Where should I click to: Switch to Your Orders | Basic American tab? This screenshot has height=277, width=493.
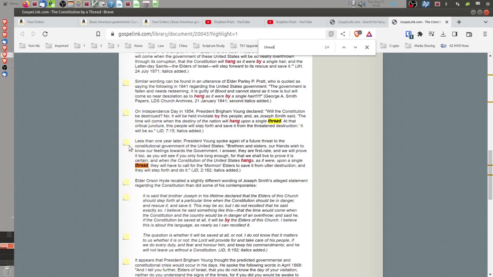click(172, 22)
